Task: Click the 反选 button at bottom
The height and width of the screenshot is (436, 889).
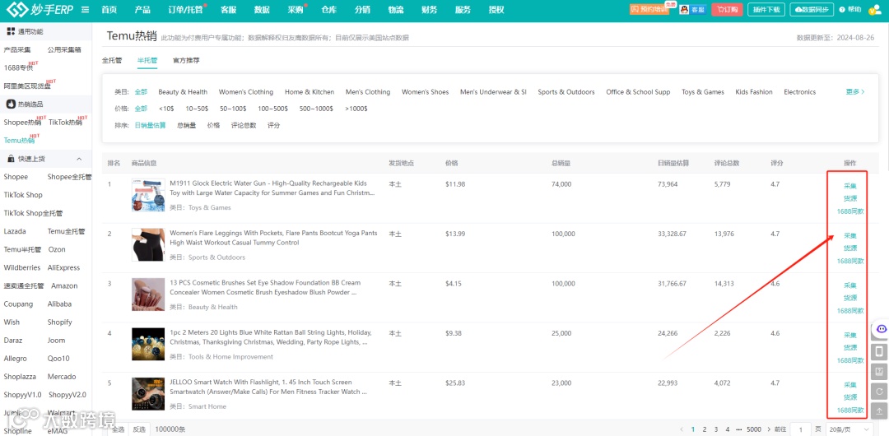Action: coord(139,429)
